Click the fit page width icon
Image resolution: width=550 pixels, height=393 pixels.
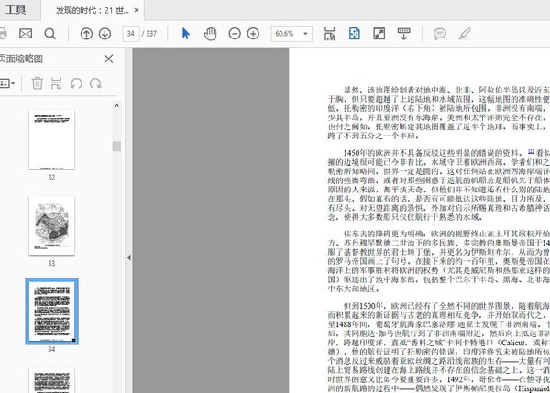[x=331, y=34]
